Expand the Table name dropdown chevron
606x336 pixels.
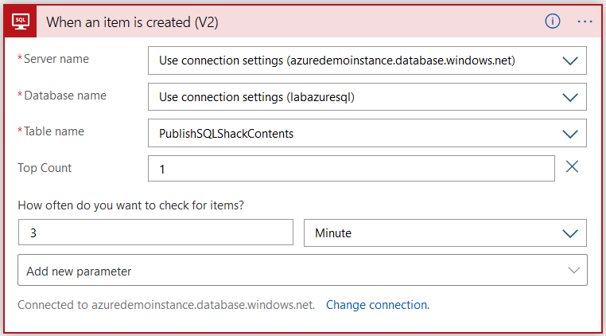tap(569, 134)
